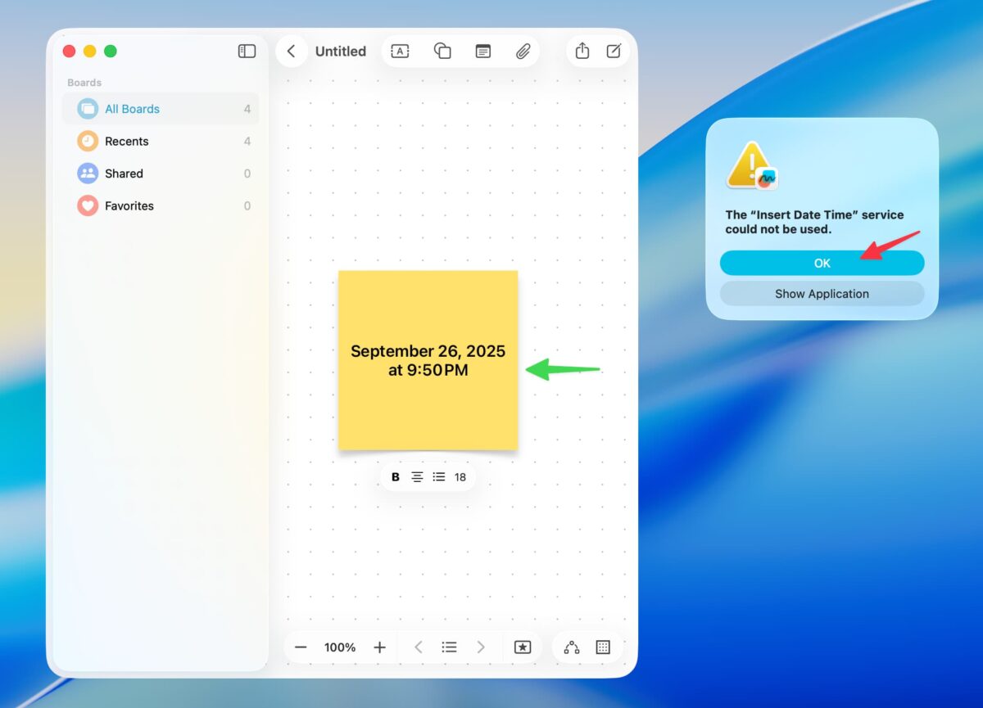Image resolution: width=983 pixels, height=708 pixels.
Task: Add scene with the star icon
Action: click(523, 647)
